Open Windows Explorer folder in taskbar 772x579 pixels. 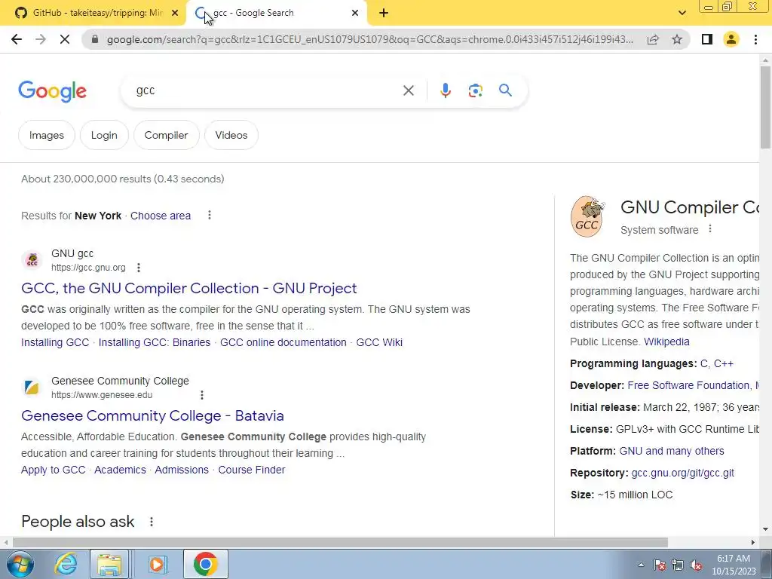click(109, 564)
